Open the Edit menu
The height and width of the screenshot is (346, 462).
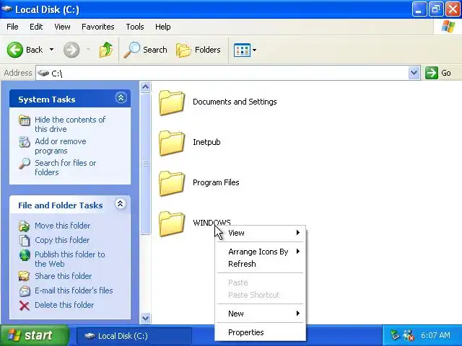pyautogui.click(x=36, y=27)
